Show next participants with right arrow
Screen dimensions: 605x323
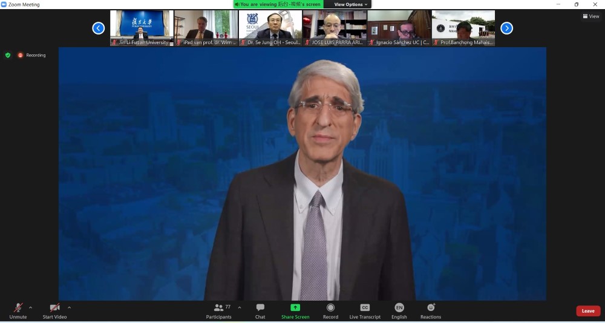pyautogui.click(x=507, y=28)
